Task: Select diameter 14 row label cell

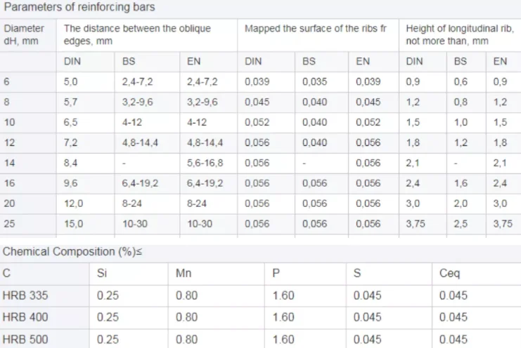Action: [9, 163]
